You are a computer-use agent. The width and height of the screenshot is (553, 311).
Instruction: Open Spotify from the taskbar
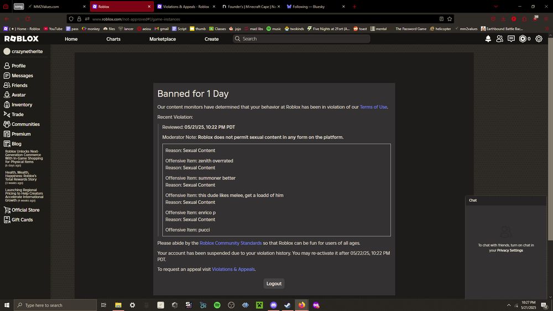tap(217, 305)
